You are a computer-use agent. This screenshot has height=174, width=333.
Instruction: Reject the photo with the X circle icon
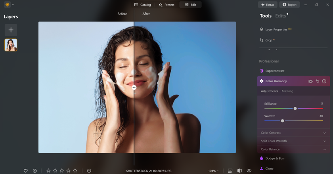34,170
